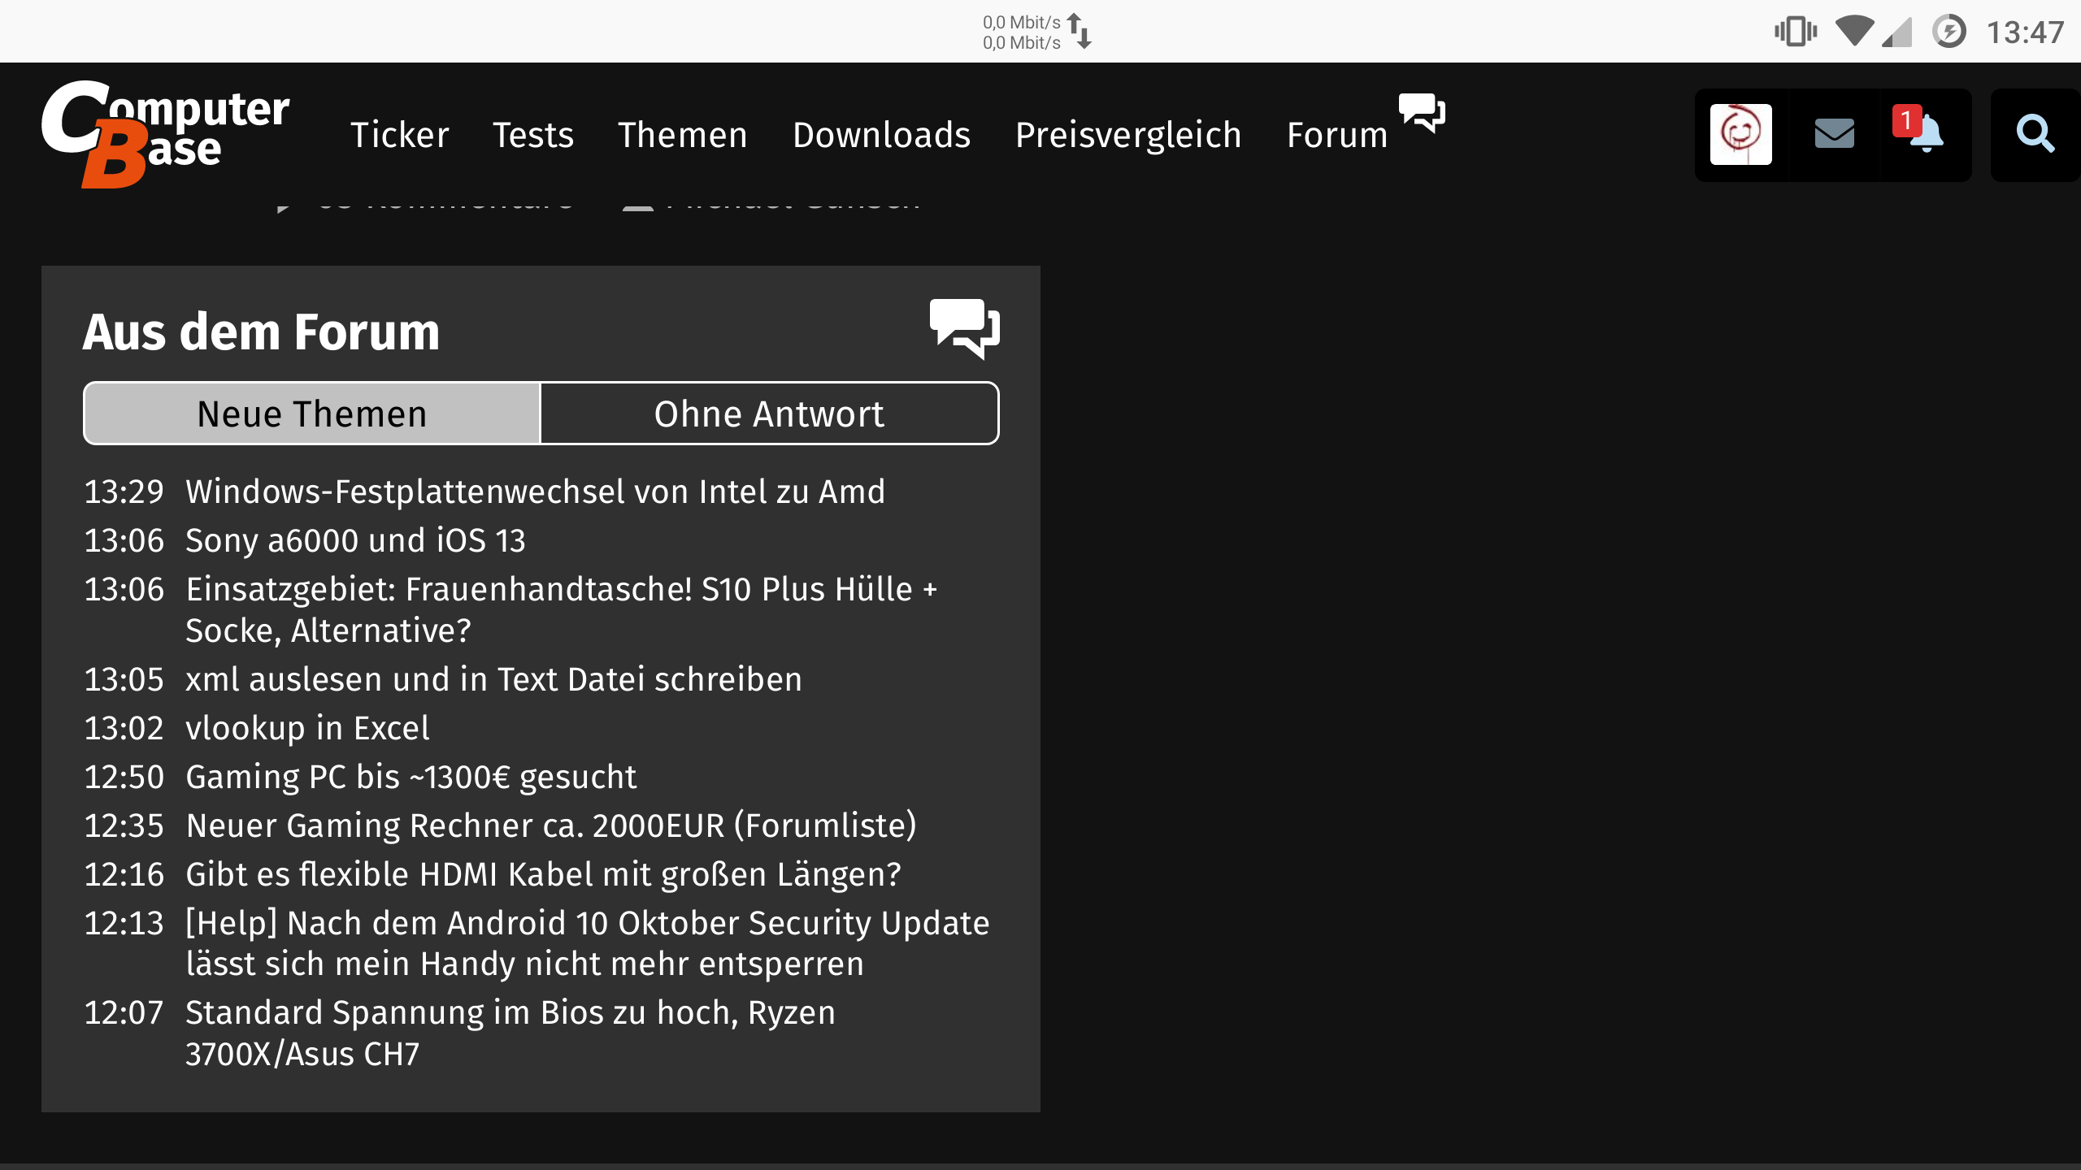This screenshot has width=2081, height=1170.
Task: Open the forum speech bubbles icon in navbar
Action: tap(1421, 114)
